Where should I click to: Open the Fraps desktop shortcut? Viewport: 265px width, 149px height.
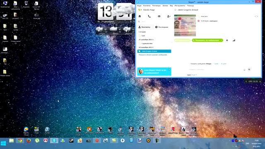pyautogui.click(x=36, y=130)
